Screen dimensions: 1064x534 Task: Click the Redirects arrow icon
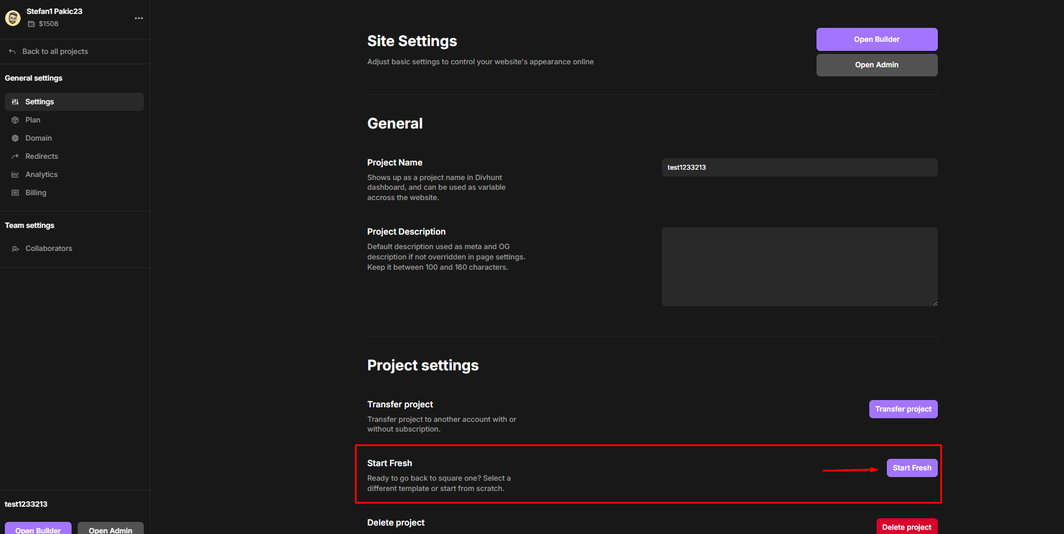click(x=15, y=156)
